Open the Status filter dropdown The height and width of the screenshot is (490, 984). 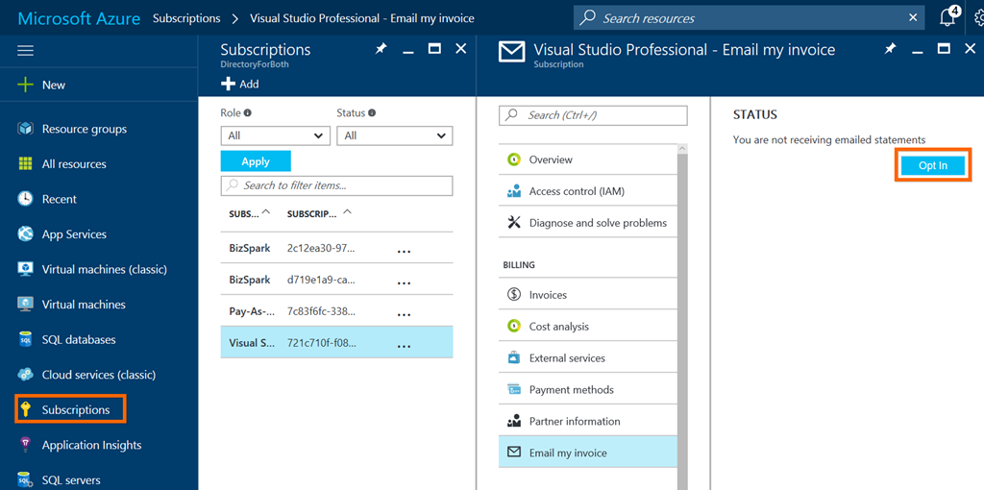(x=394, y=135)
